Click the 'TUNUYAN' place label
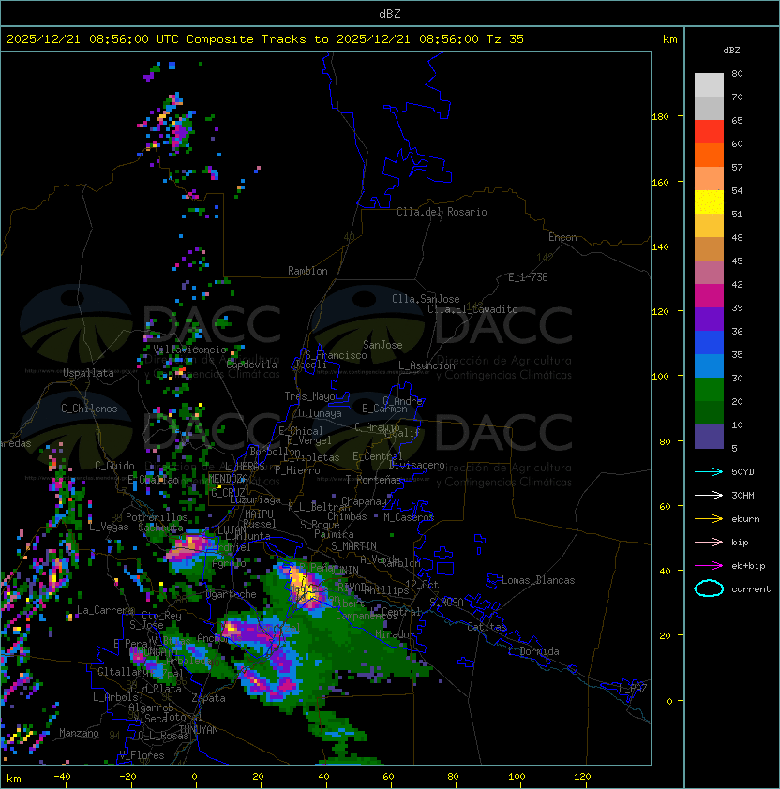The image size is (780, 789). pyautogui.click(x=199, y=730)
